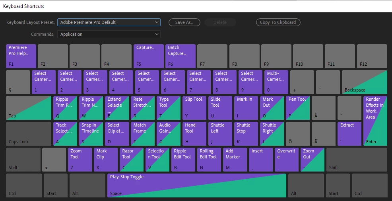Open the Keyboard Layout Preset dropdown
This screenshot has height=201, width=392.
click(x=109, y=22)
